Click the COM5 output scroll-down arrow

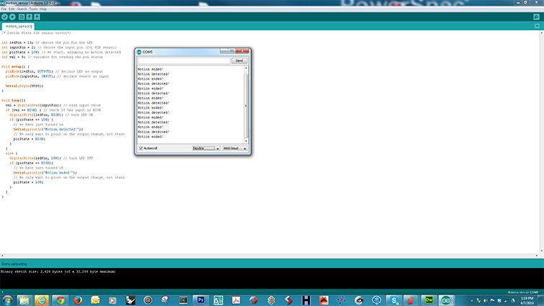click(x=246, y=141)
